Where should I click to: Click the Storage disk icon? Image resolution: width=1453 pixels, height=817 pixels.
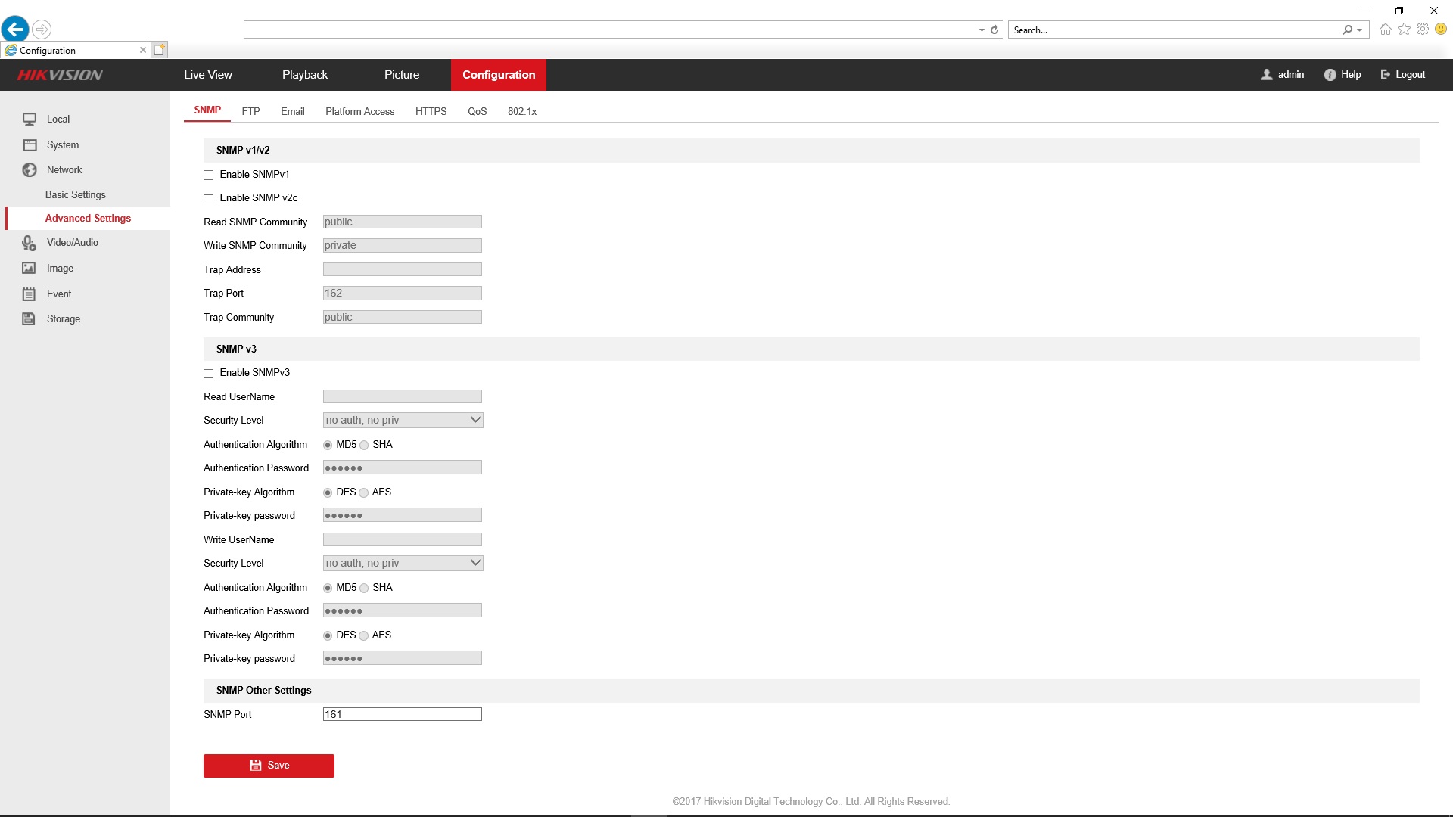pyautogui.click(x=30, y=318)
